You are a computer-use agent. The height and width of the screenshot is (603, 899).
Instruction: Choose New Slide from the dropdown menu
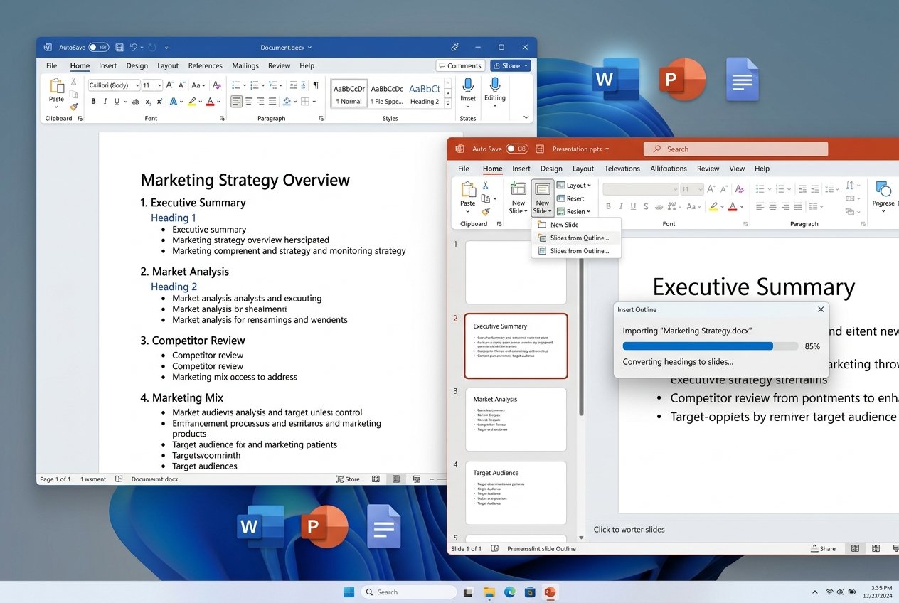[x=576, y=225]
